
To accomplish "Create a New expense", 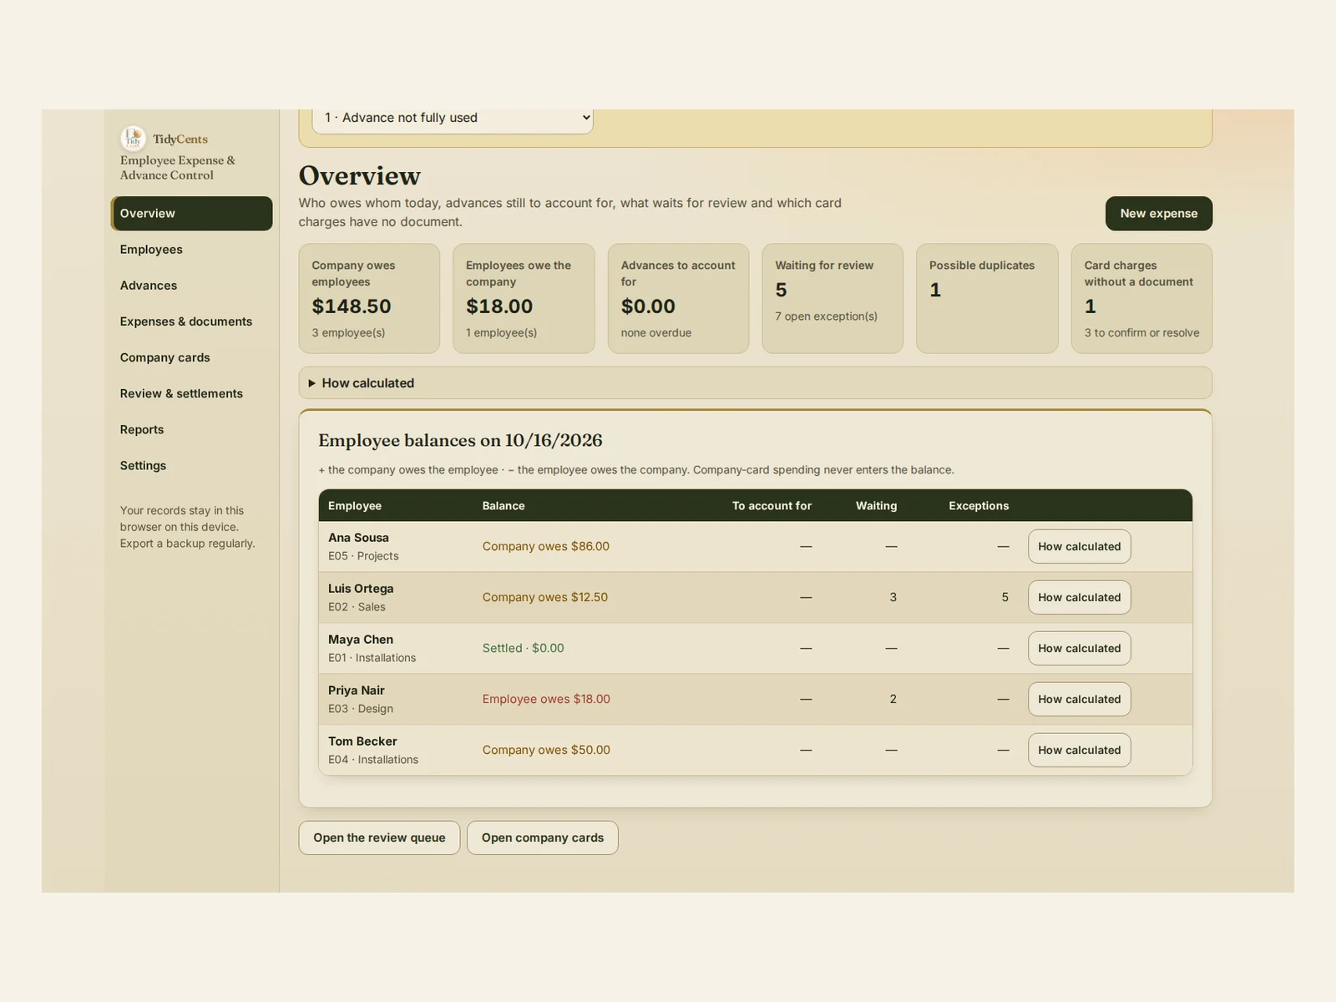I will [1158, 214].
